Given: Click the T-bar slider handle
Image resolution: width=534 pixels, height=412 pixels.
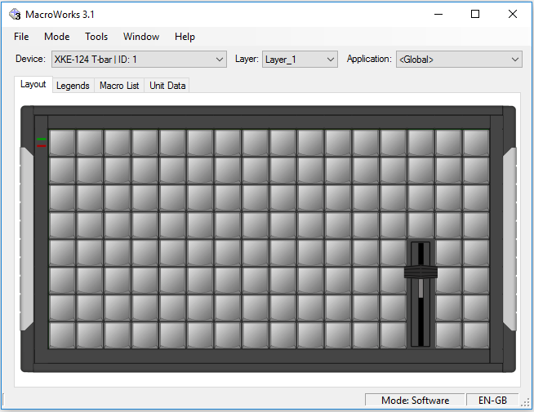Looking at the screenshot, I should [x=421, y=272].
